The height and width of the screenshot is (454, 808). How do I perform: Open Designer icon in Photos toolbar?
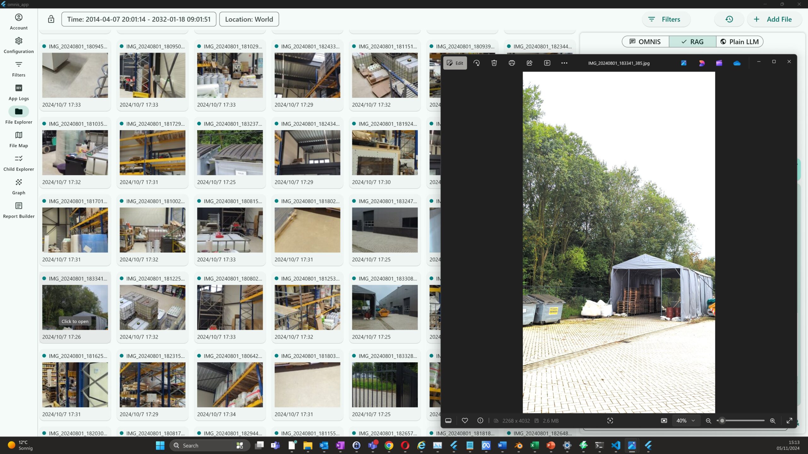[702, 63]
